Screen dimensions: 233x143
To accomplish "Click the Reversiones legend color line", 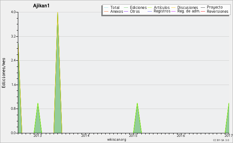I will 203,11.
